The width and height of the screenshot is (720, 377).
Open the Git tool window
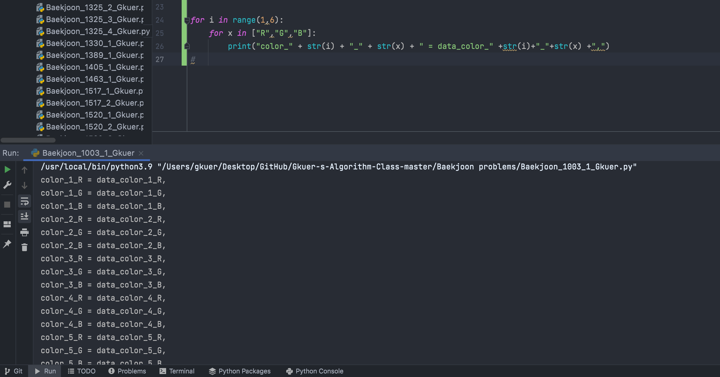coord(14,371)
